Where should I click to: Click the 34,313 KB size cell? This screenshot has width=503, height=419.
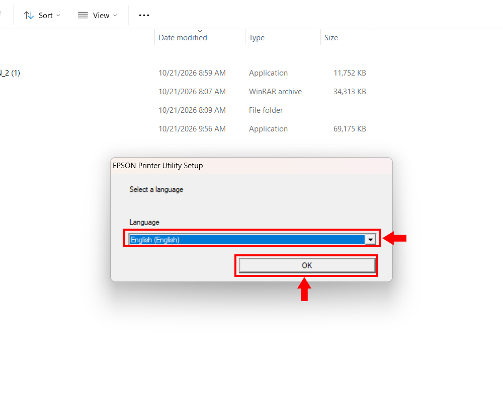(350, 92)
